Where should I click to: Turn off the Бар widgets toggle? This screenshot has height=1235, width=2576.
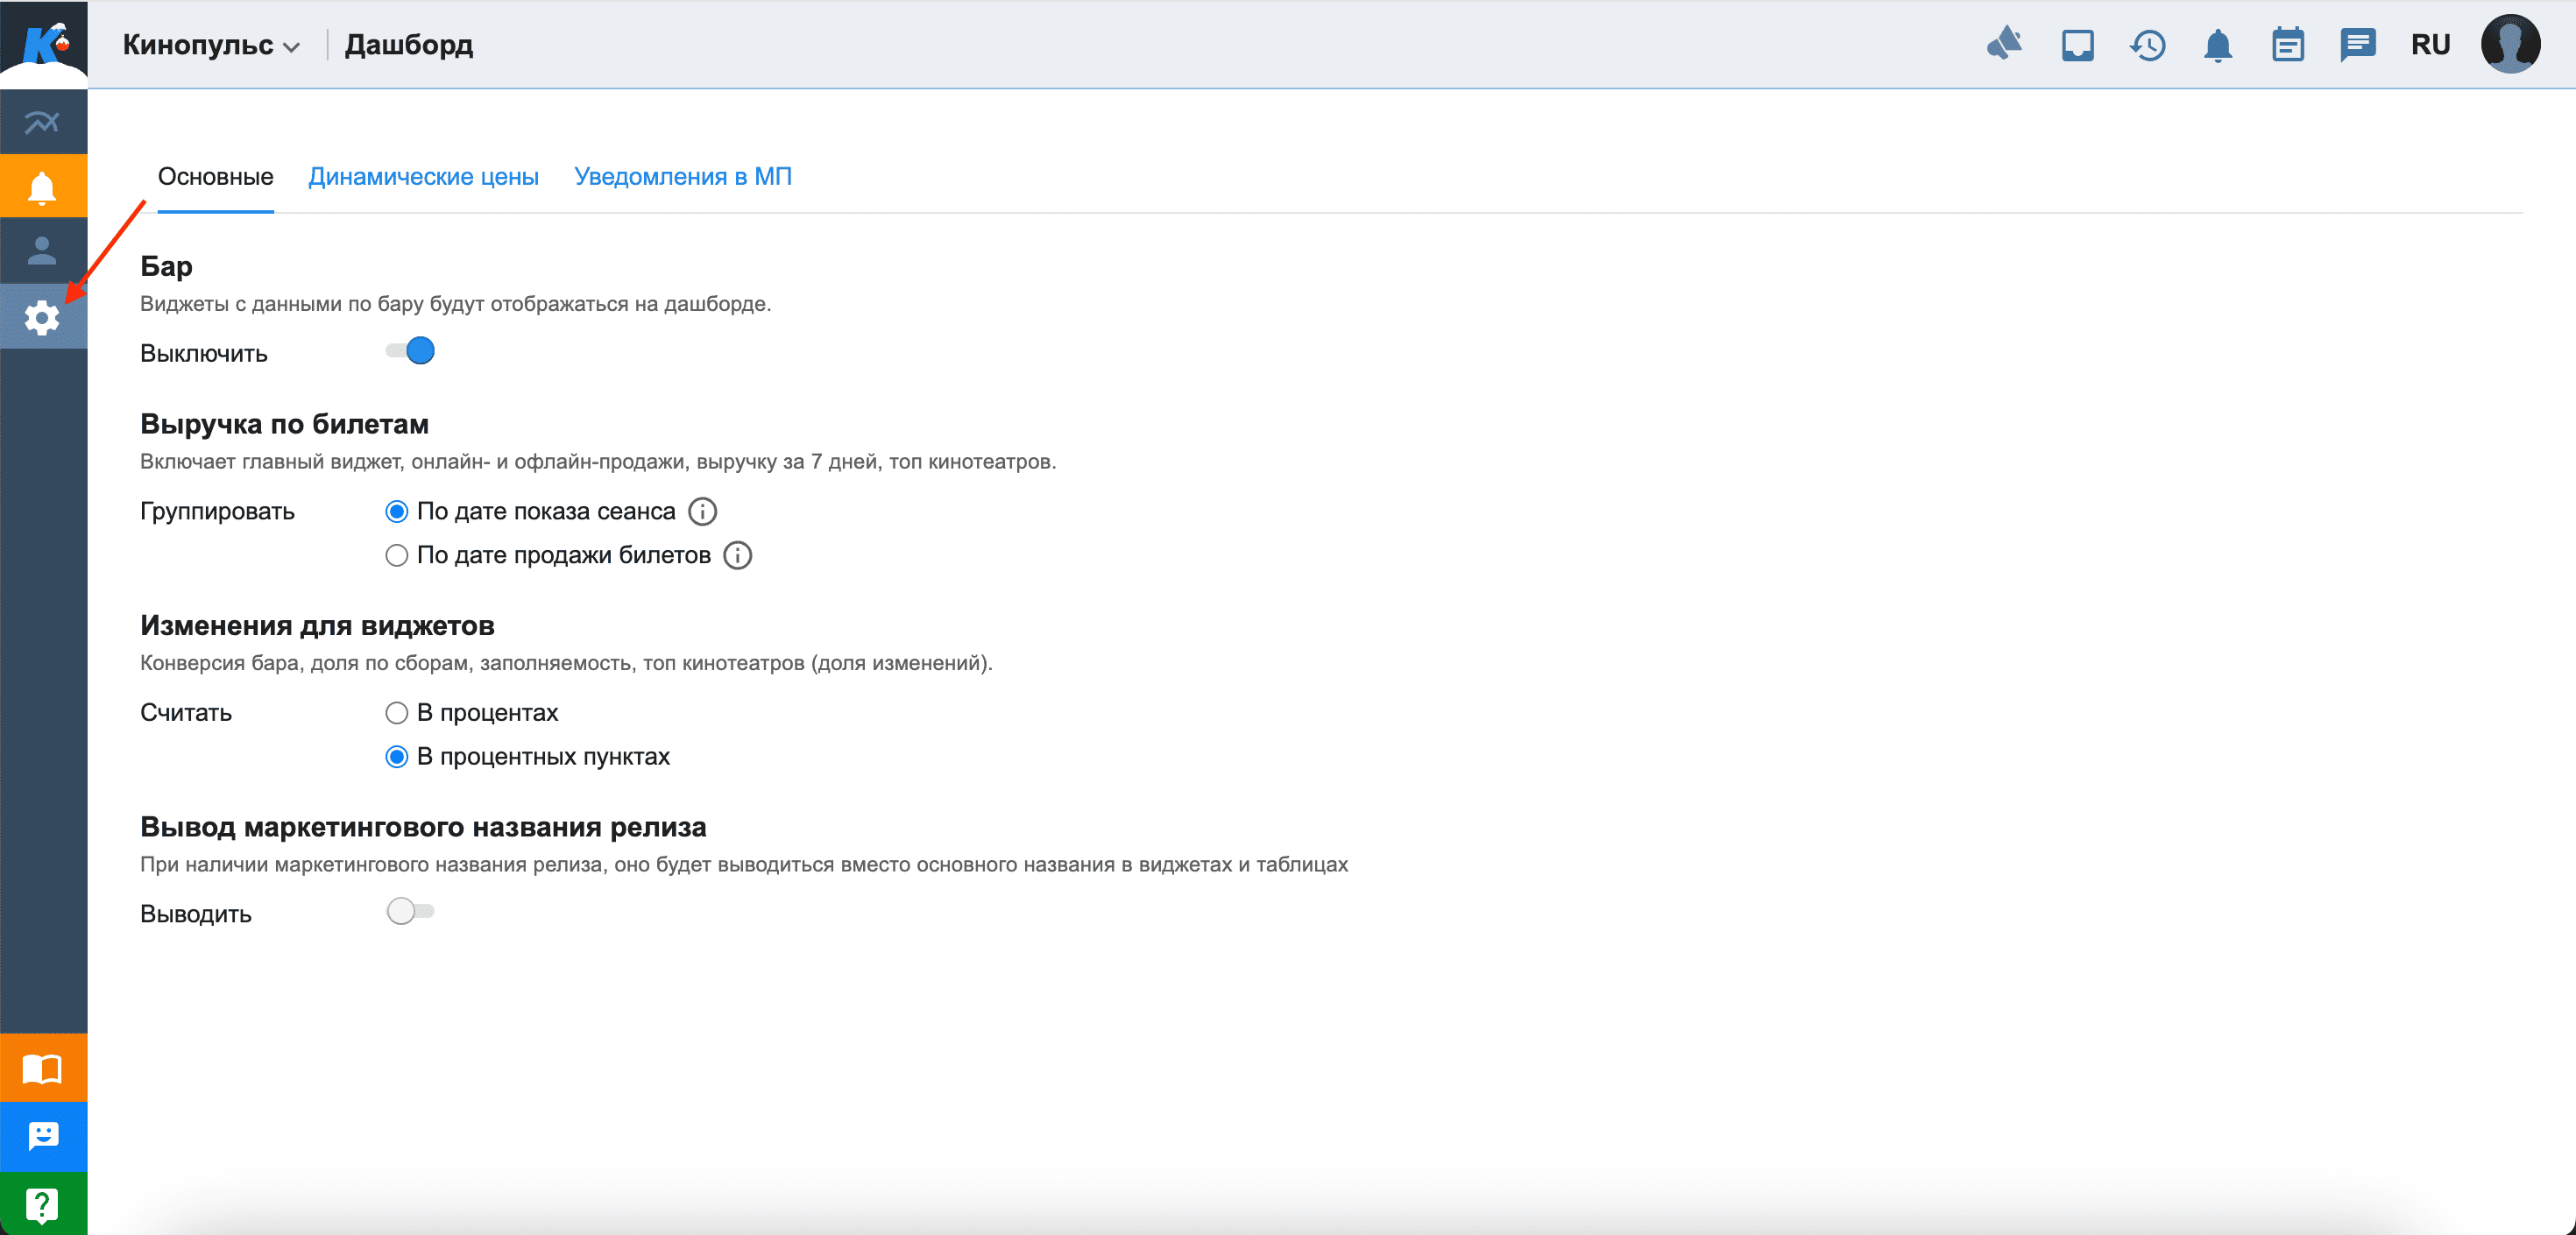[x=410, y=351]
